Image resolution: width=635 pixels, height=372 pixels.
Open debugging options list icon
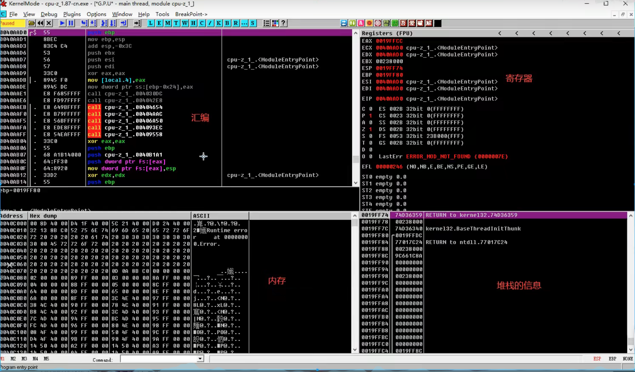click(266, 23)
